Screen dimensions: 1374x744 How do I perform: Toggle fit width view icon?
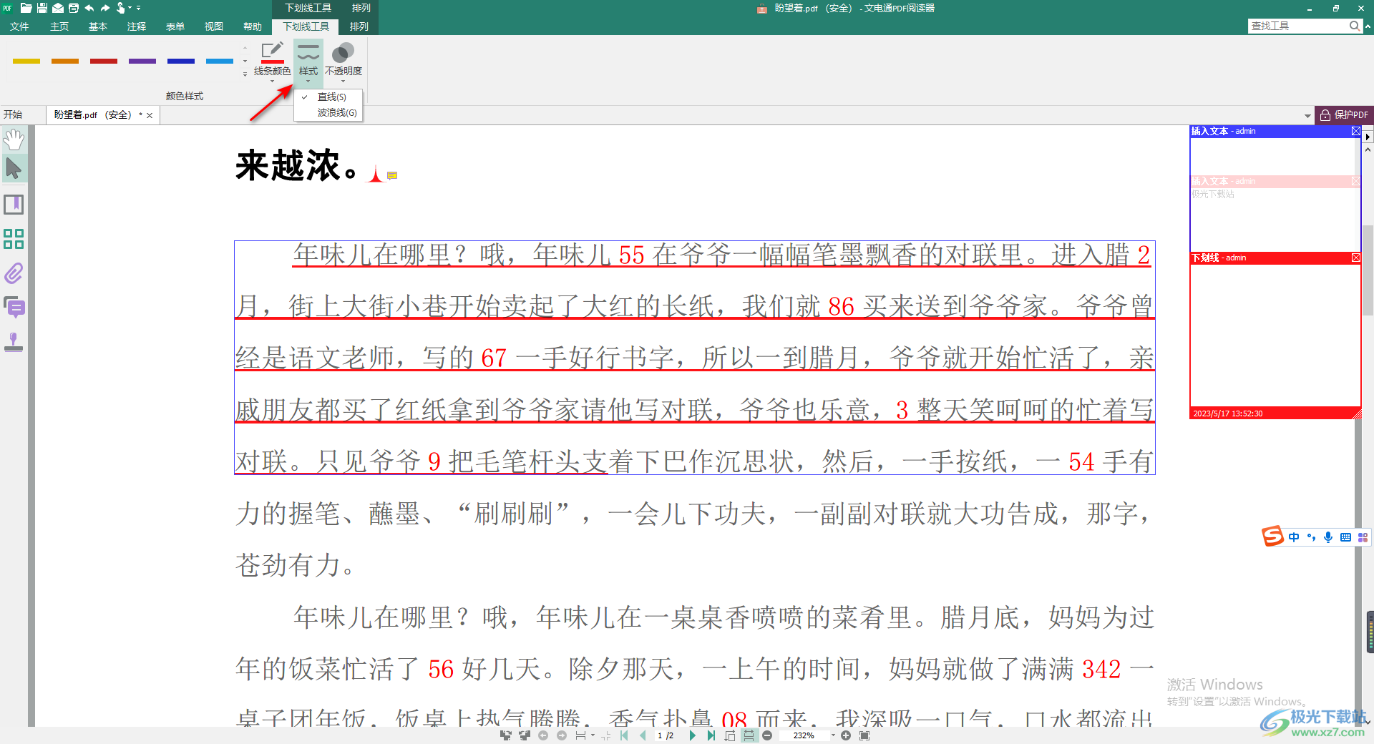point(749,735)
